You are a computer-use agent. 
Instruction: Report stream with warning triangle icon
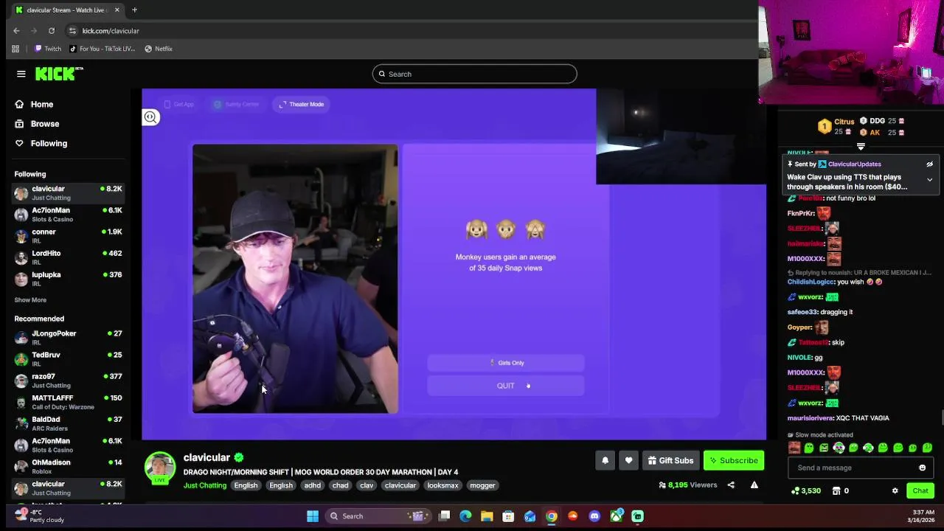pos(754,485)
